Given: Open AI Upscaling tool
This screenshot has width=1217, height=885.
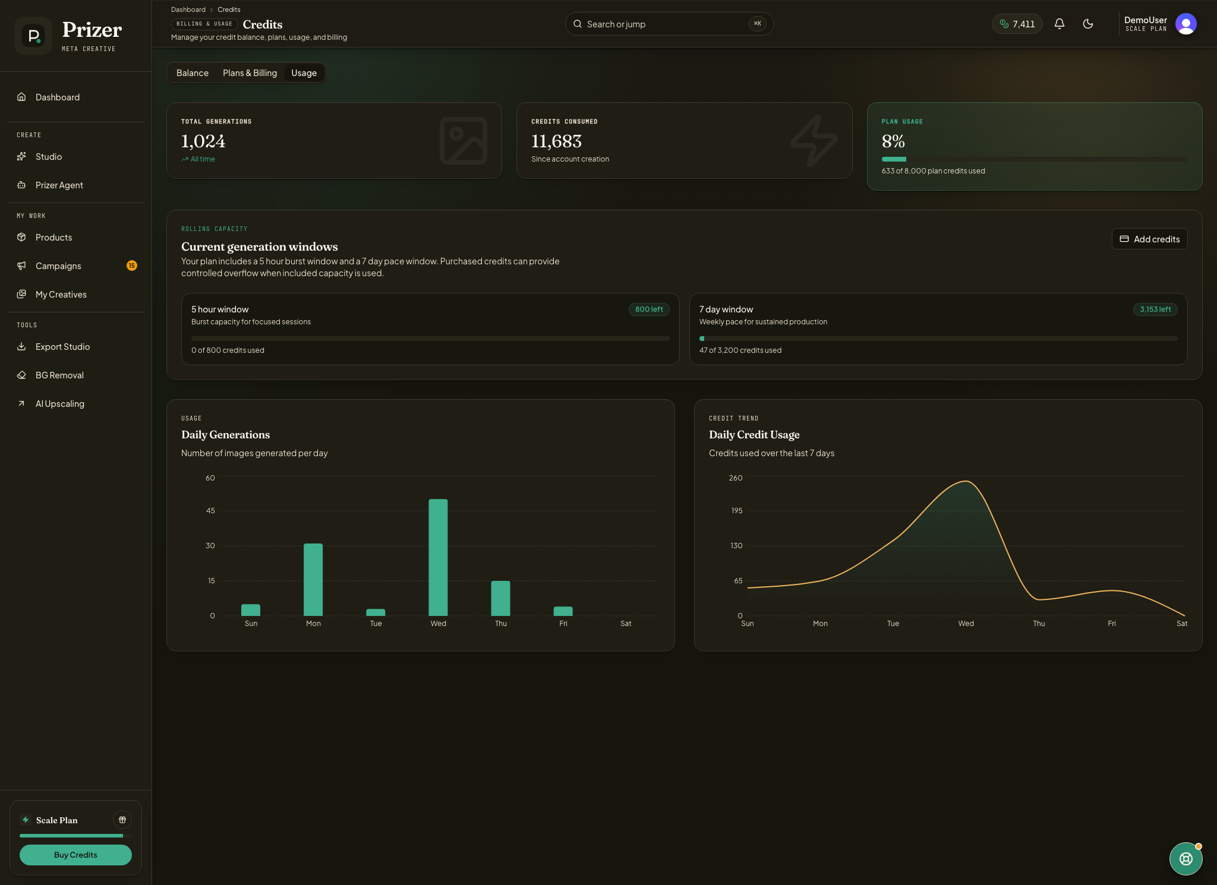Looking at the screenshot, I should point(75,403).
